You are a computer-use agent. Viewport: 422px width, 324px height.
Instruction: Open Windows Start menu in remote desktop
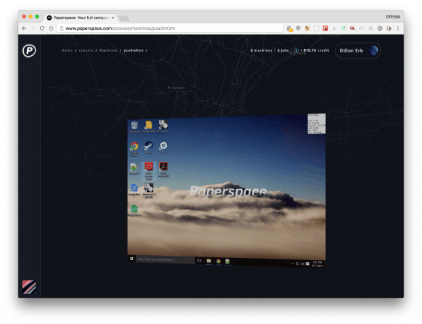[131, 259]
